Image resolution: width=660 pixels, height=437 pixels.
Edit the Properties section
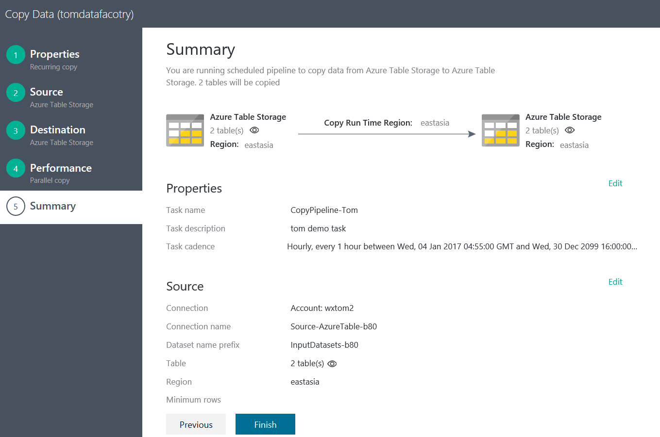(x=615, y=183)
